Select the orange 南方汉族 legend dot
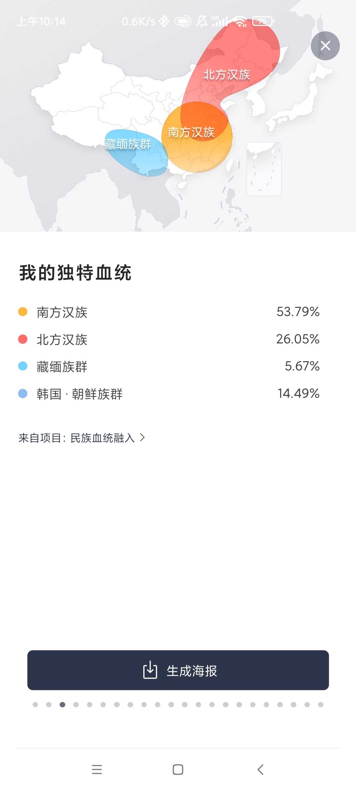Viewport: 356px width, 791px height. [x=23, y=312]
